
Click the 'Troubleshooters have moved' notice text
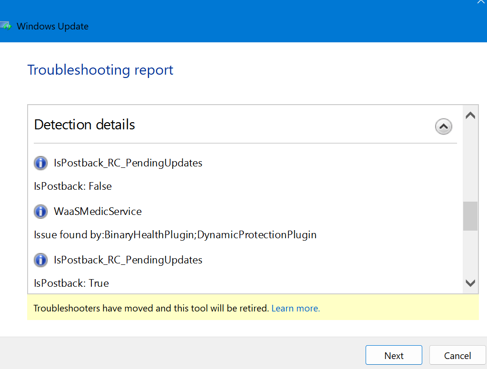tap(151, 308)
